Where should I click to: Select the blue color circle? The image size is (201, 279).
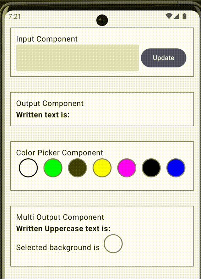click(176, 168)
